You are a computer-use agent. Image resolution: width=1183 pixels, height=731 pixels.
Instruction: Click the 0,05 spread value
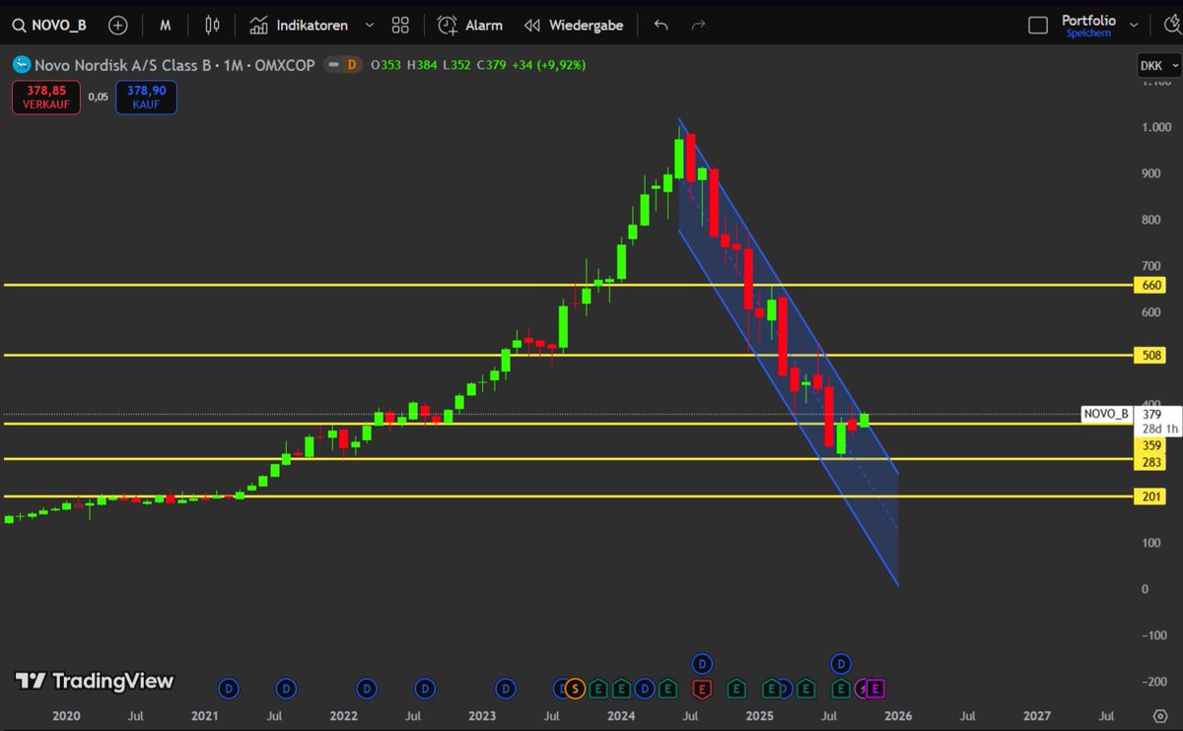97,97
